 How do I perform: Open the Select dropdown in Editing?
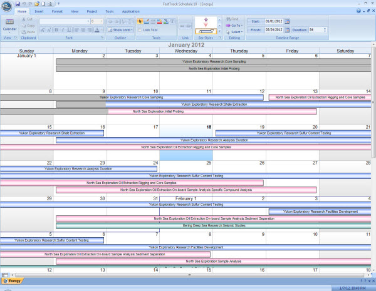pos(235,32)
